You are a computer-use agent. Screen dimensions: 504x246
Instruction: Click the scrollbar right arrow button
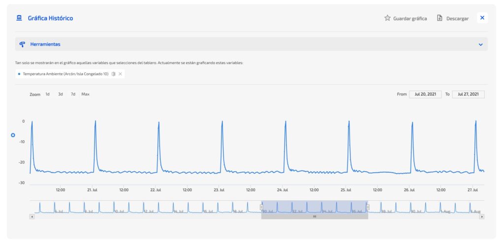(482, 216)
